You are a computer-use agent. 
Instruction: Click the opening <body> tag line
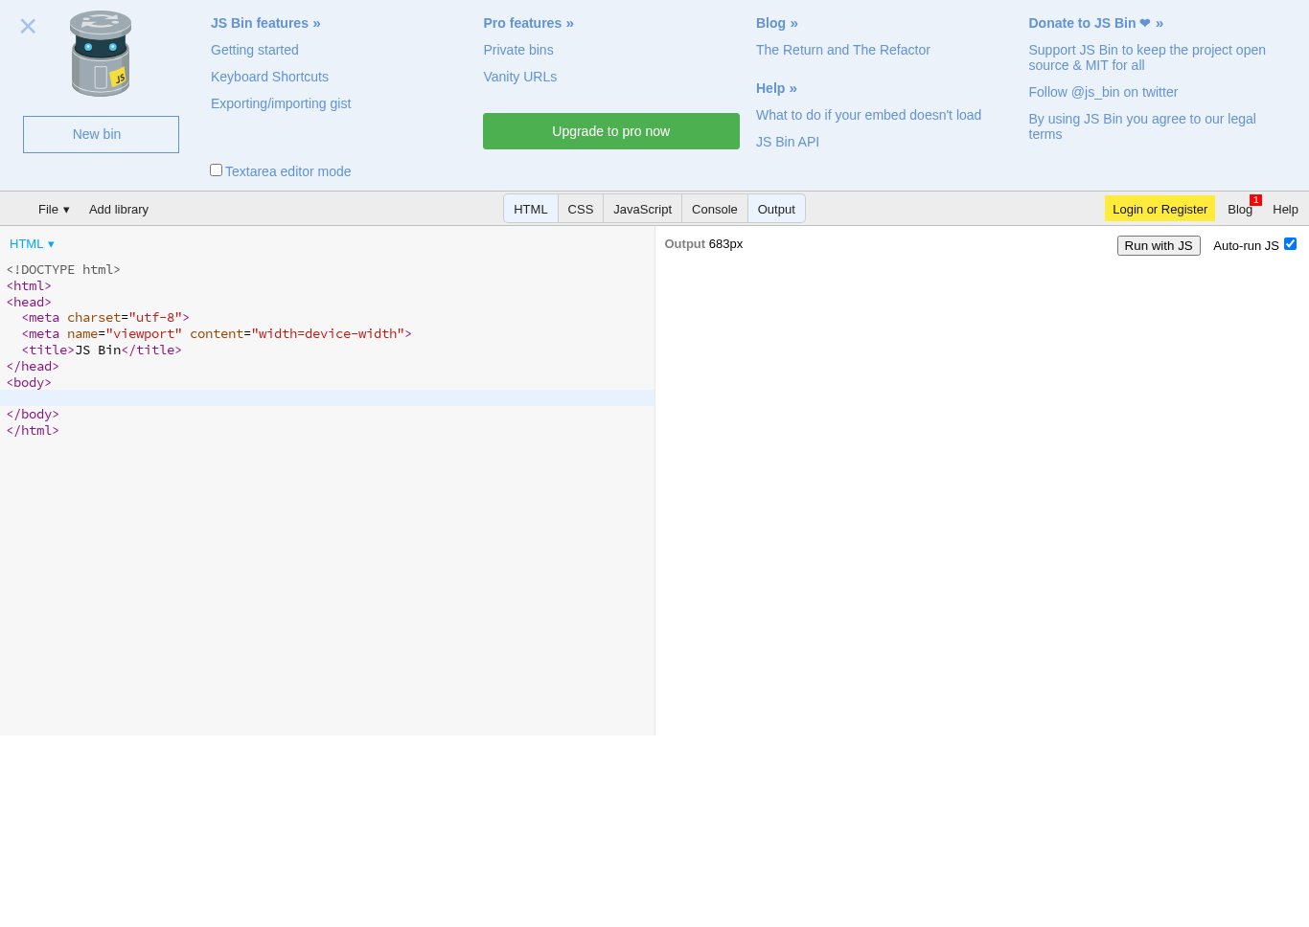[x=29, y=383]
